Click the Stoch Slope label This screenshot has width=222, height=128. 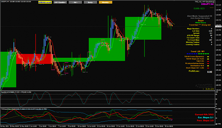click(x=195, y=68)
